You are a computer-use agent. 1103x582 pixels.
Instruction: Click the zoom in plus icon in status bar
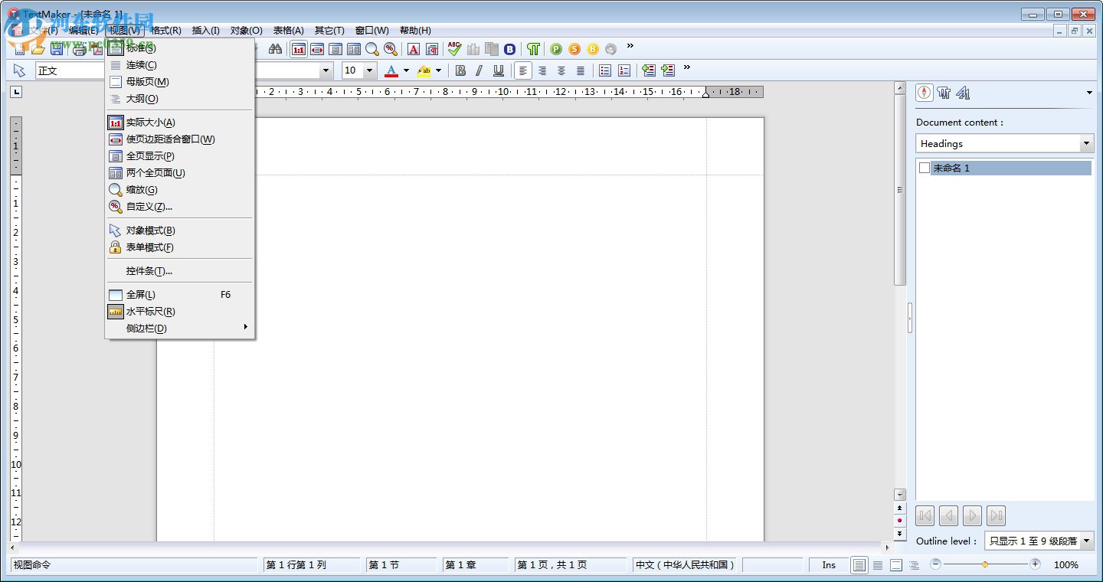(x=1035, y=564)
